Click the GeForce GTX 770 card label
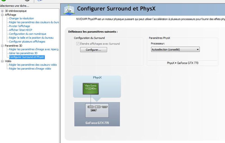225x143 pixels. point(97,123)
